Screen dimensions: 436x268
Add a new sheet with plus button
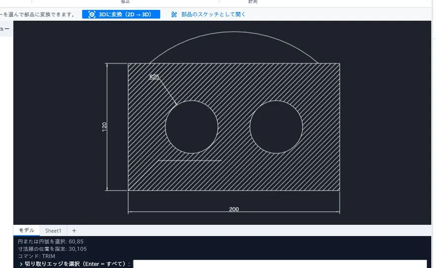(74, 231)
